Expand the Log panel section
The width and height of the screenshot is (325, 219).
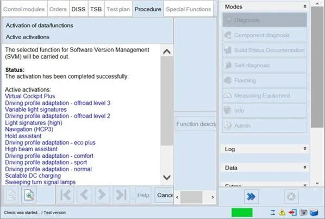305,149
